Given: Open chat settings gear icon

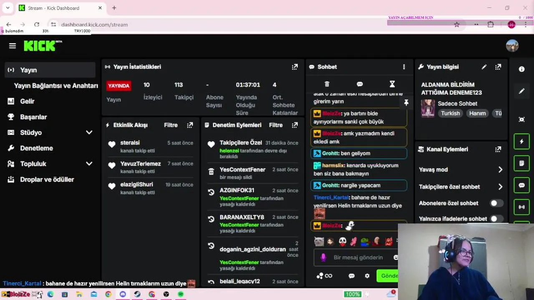Looking at the screenshot, I should 367,276.
